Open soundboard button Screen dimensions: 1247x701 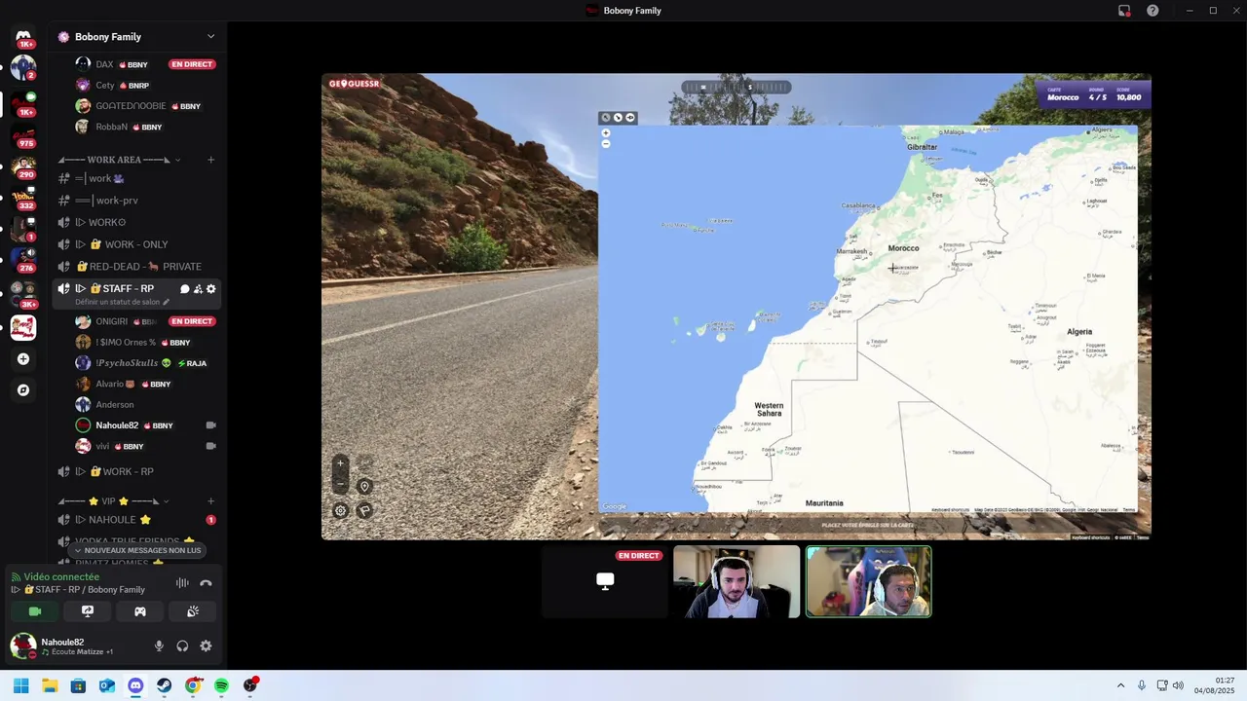tap(193, 611)
